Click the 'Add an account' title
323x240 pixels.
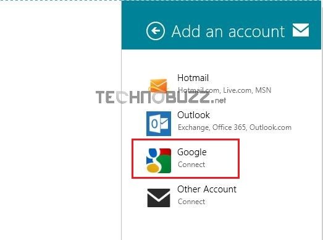click(x=229, y=32)
